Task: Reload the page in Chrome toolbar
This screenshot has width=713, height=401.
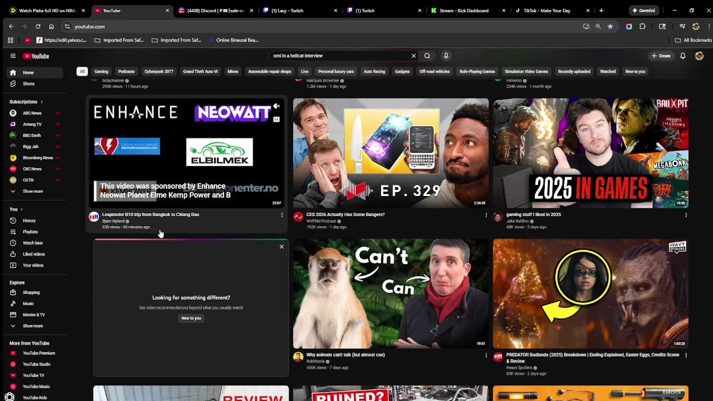Action: click(x=38, y=26)
